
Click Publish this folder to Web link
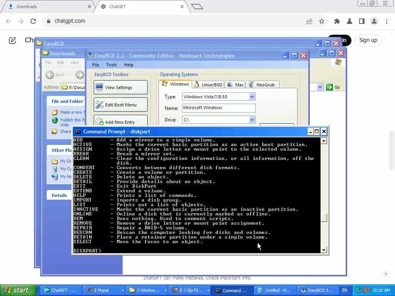pos(73,122)
